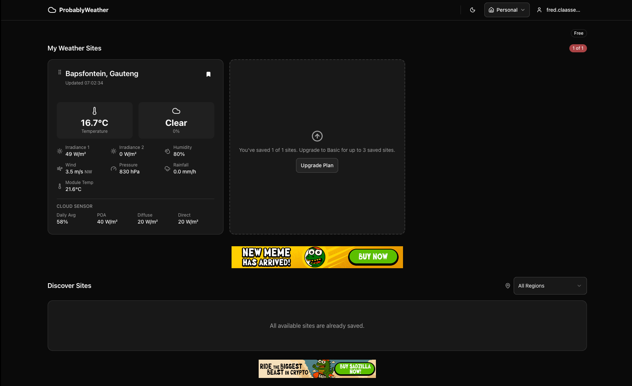Click the upgrade arrow circle icon
Screen dimensions: 632x386
317,136
